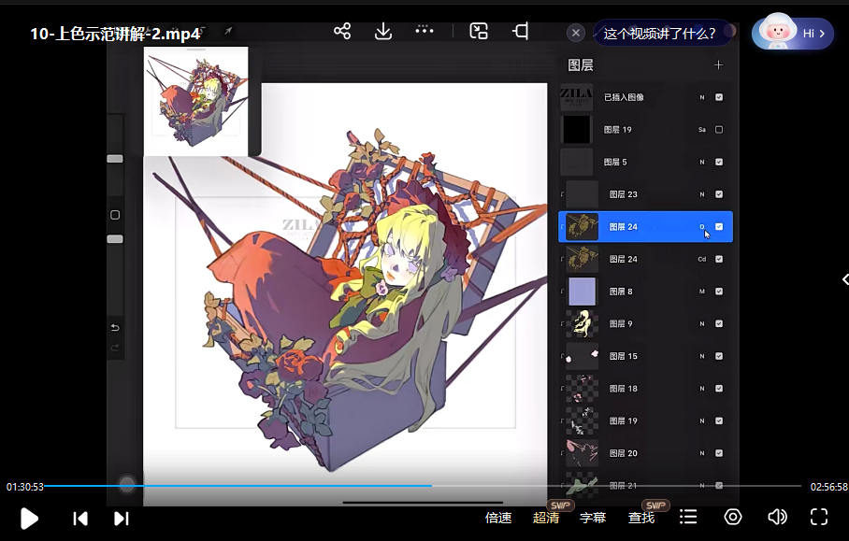Click the share icon in top toolbar
This screenshot has height=541, width=849.
tap(342, 31)
